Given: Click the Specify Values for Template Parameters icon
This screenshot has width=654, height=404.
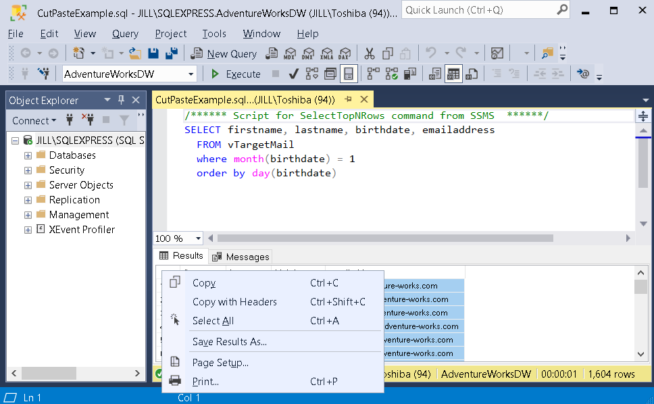Looking at the screenshot, I should pos(582,74).
